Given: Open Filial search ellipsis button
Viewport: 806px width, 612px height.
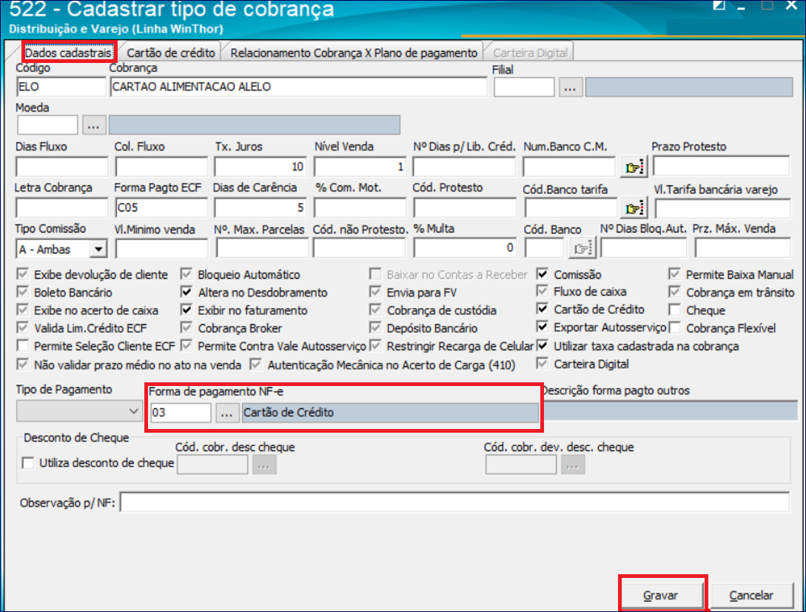Looking at the screenshot, I should [x=570, y=87].
